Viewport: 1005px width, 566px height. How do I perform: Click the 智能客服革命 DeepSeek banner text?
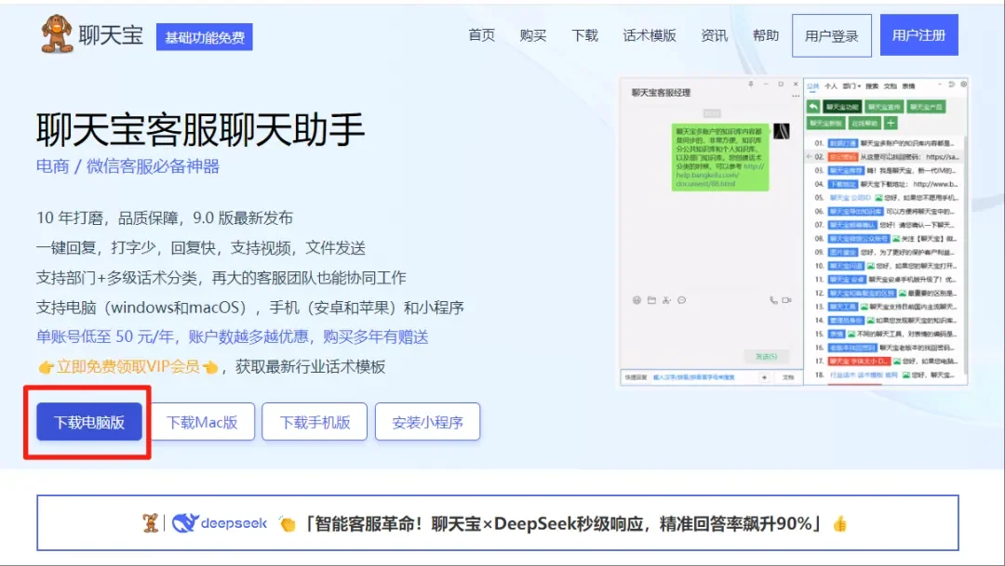pos(562,524)
